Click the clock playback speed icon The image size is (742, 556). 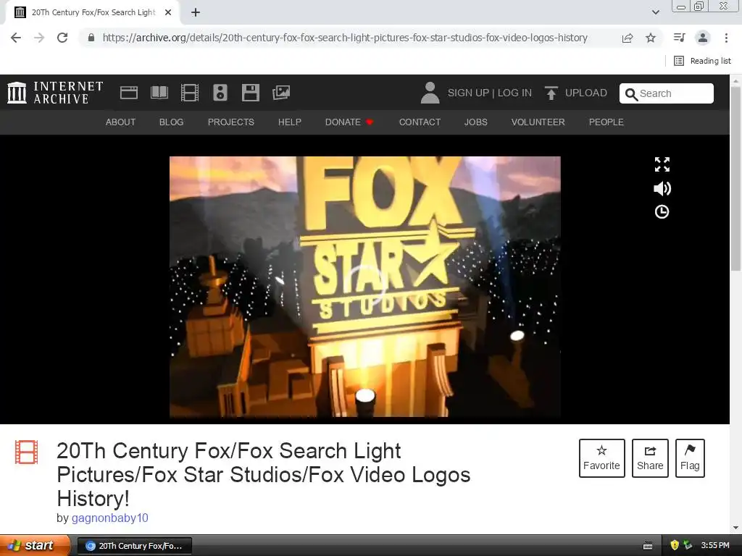pos(662,212)
